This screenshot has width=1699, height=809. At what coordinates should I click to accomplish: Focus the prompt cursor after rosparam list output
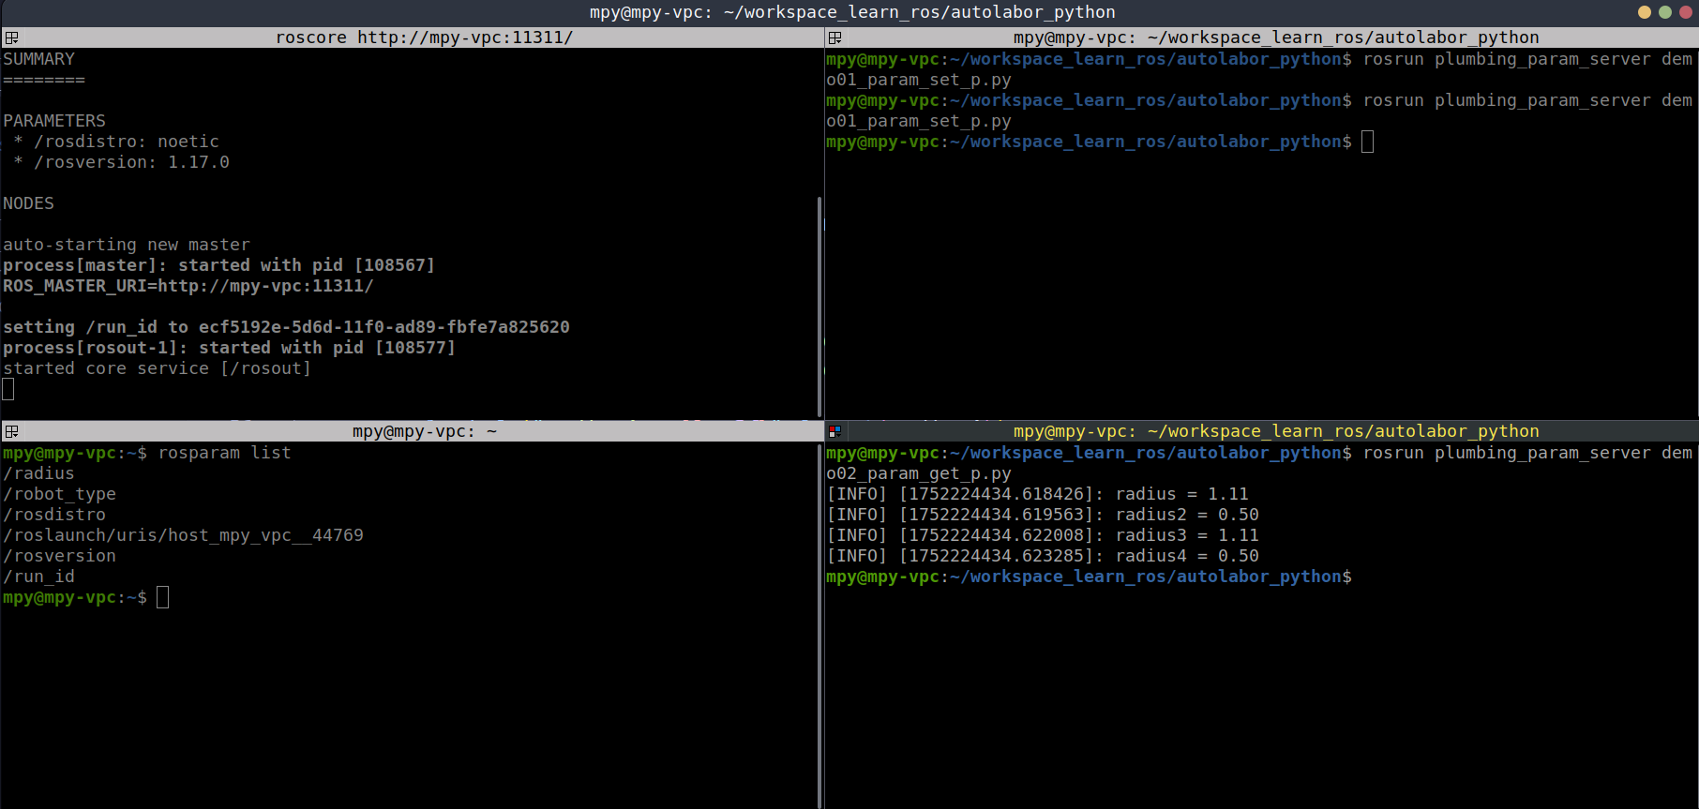coord(162,597)
